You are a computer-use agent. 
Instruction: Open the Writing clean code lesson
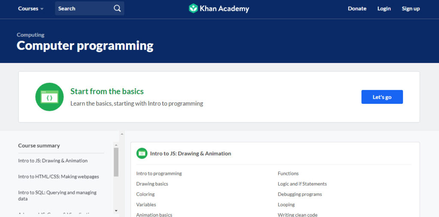(298, 215)
